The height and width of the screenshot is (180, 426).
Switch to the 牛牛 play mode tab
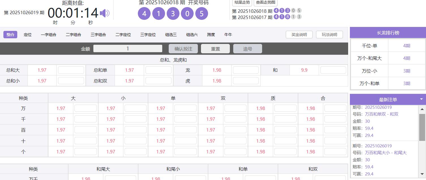[x=228, y=35]
